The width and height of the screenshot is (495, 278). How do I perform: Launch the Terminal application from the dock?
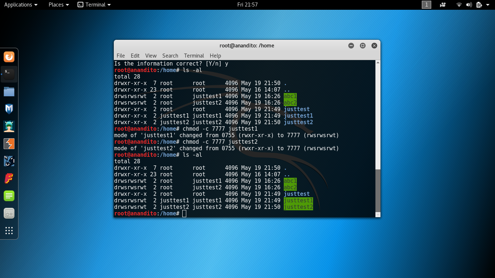pos(9,73)
